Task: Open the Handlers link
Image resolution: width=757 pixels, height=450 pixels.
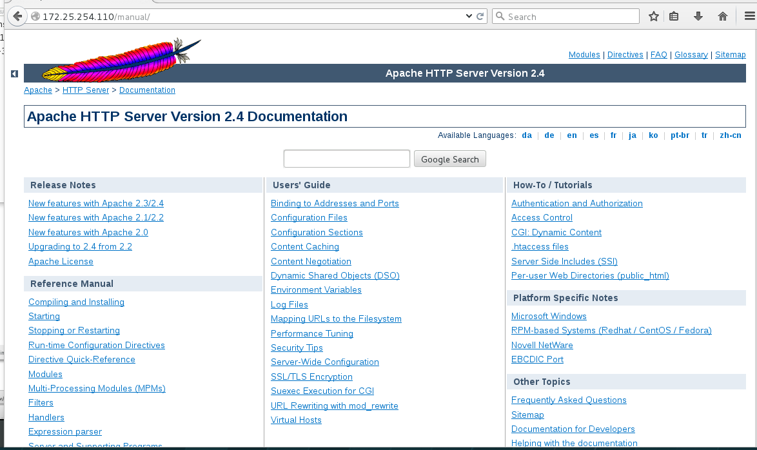Action: (x=46, y=417)
